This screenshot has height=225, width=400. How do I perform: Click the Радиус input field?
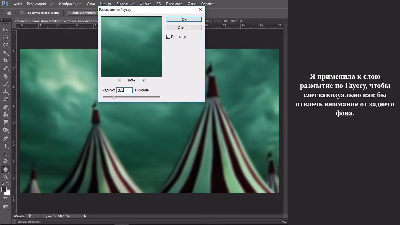click(x=124, y=90)
